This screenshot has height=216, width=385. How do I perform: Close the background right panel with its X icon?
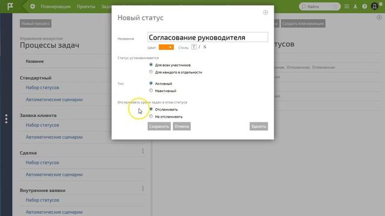point(379,17)
